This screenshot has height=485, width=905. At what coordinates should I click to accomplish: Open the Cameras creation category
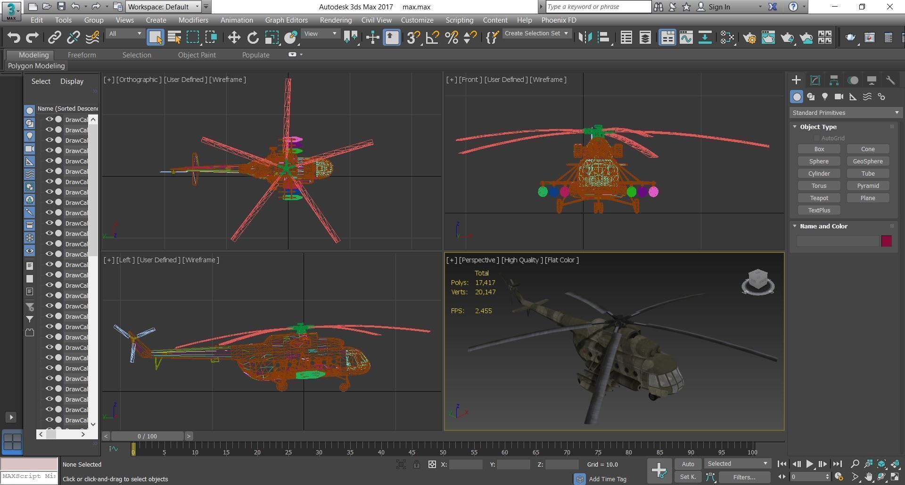(x=839, y=97)
